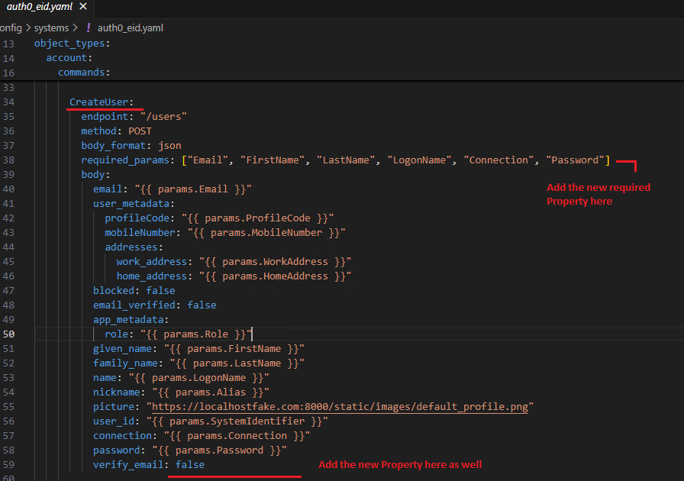
Task: Click the 'given_name' line
Action: coord(198,348)
